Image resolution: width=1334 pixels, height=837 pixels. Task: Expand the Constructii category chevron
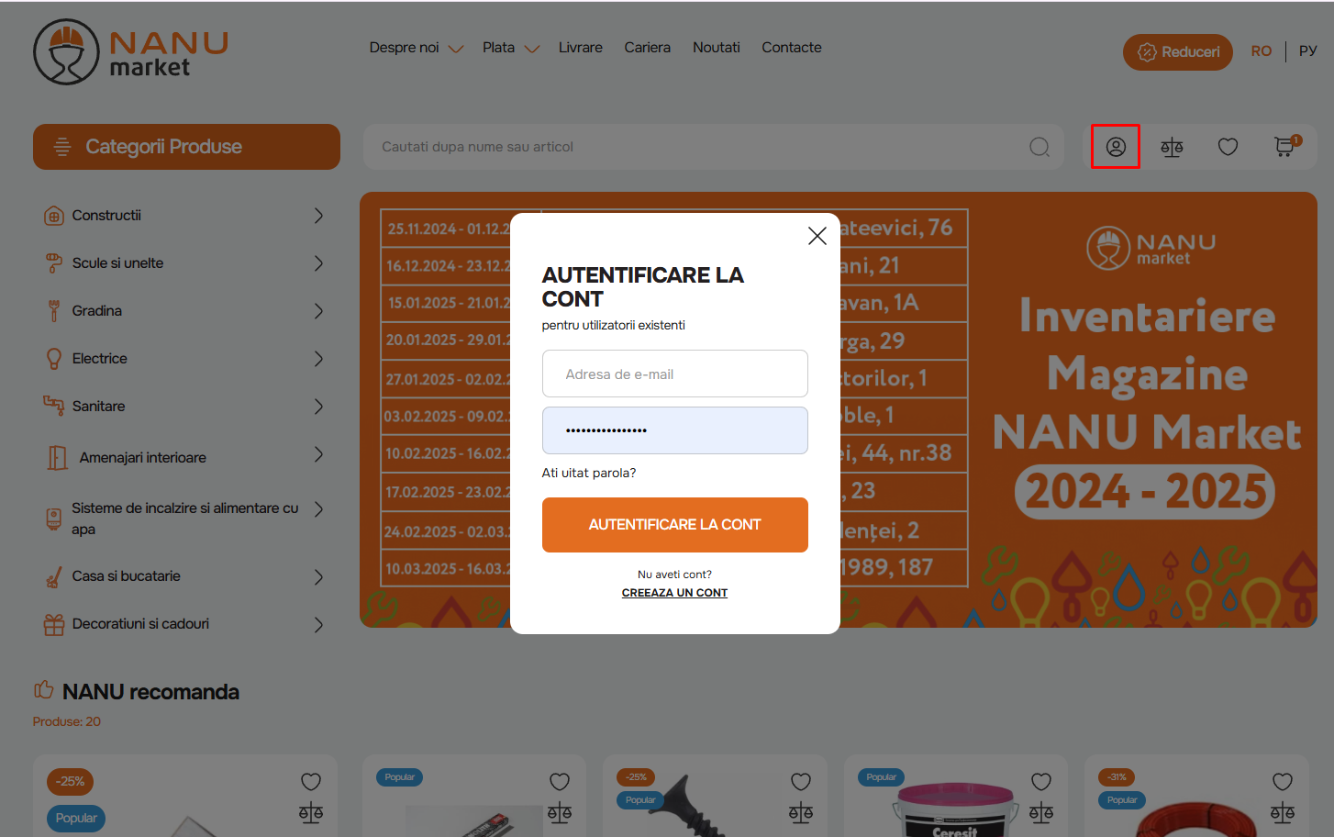click(x=318, y=216)
